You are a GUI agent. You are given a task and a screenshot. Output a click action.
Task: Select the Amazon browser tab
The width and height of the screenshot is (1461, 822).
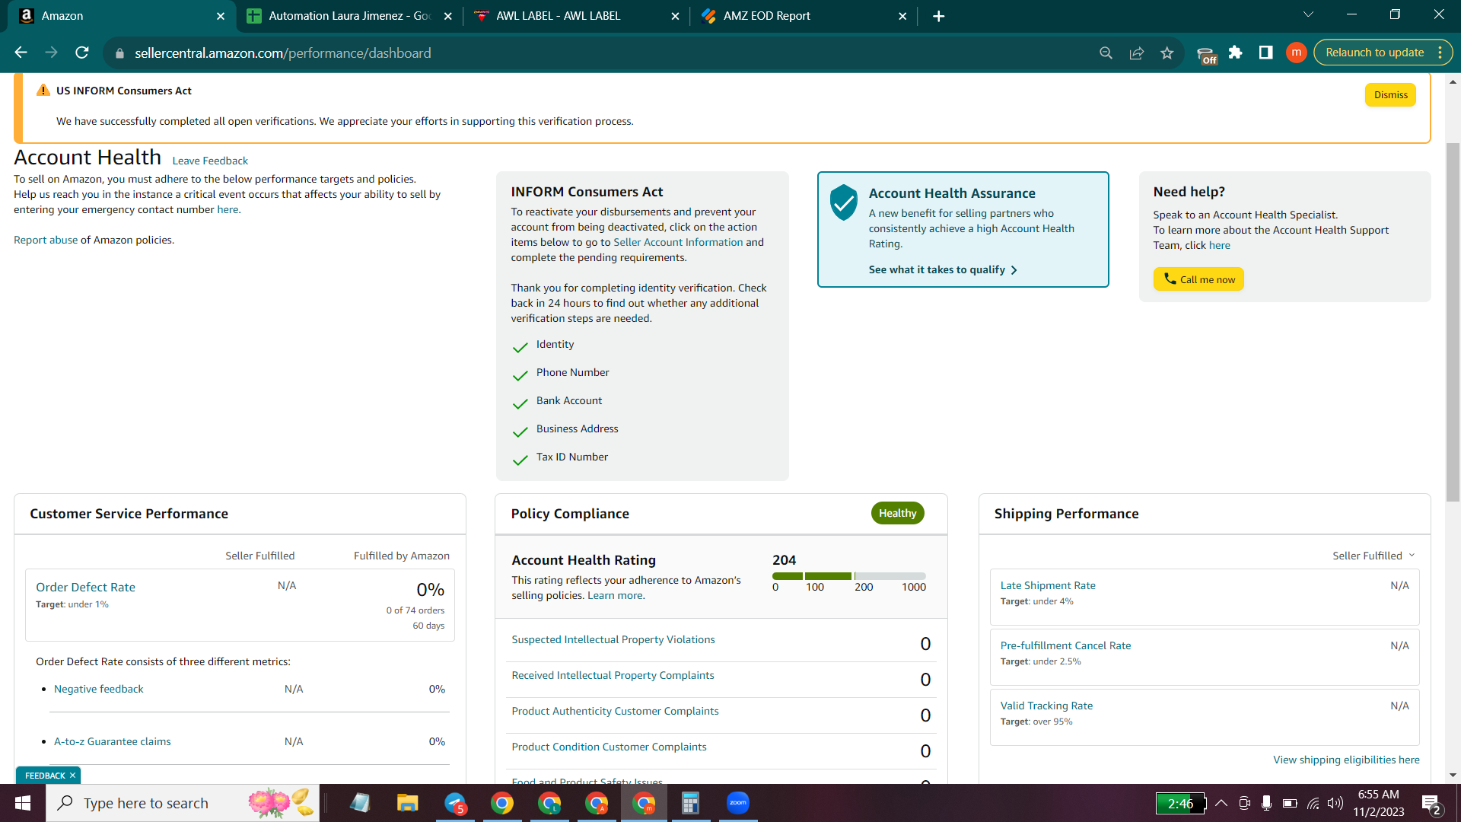pos(122,16)
